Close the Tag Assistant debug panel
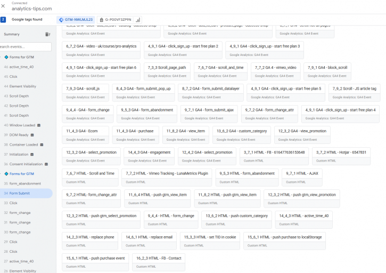The height and width of the screenshot is (273, 386). [3, 6]
